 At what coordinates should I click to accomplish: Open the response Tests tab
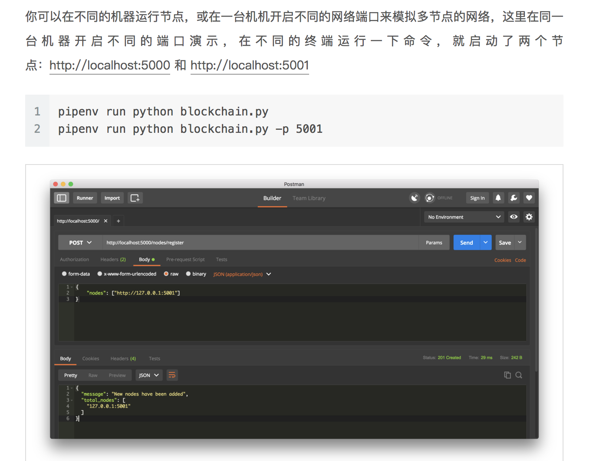click(155, 359)
